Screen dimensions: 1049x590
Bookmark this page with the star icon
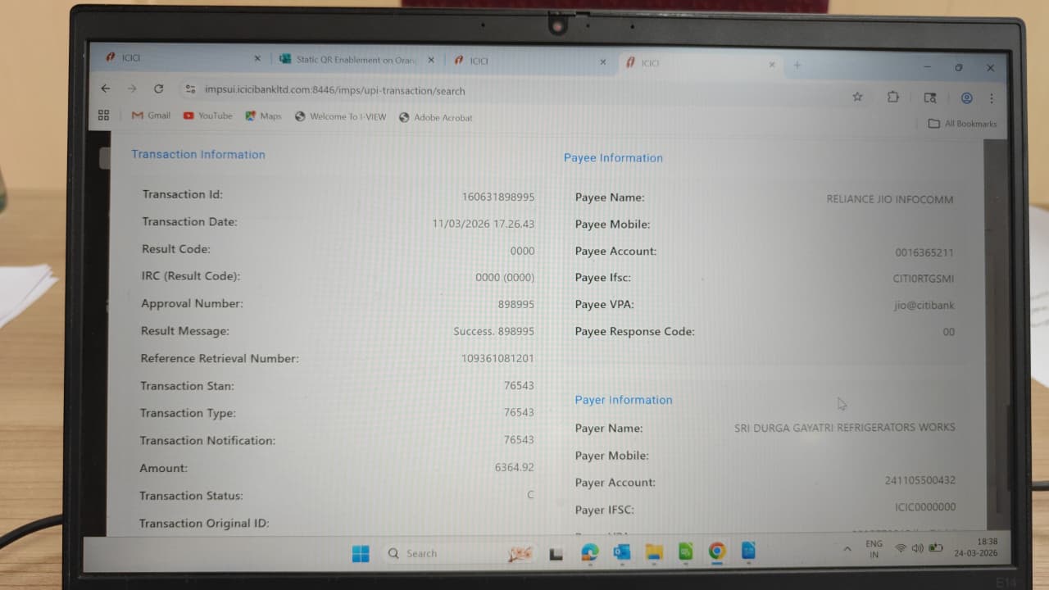tap(857, 97)
